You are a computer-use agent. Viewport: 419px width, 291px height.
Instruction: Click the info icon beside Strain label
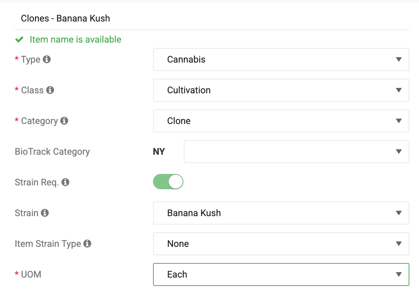45,213
